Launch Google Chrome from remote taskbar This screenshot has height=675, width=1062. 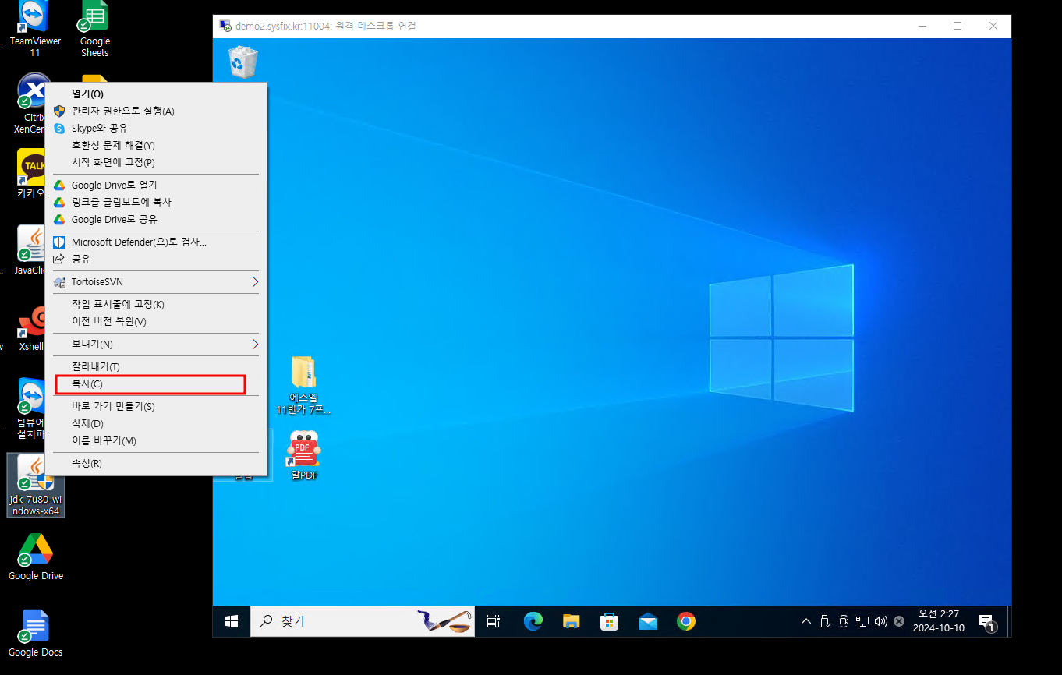686,621
